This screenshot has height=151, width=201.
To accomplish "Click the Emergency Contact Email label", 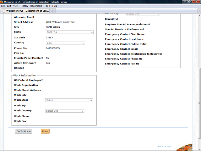I will click(x=121, y=49).
